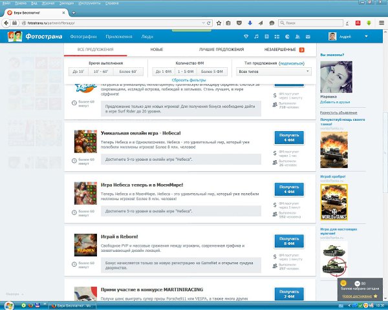388x310 pixels.
Task: Click the Уникальная онлайн игра - Небеса! title
Action: coord(140,133)
